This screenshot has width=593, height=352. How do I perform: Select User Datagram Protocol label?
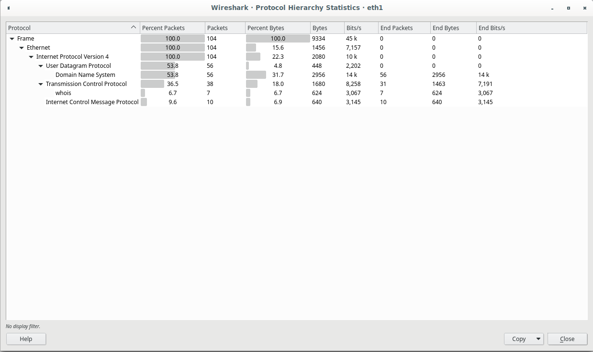click(x=78, y=66)
